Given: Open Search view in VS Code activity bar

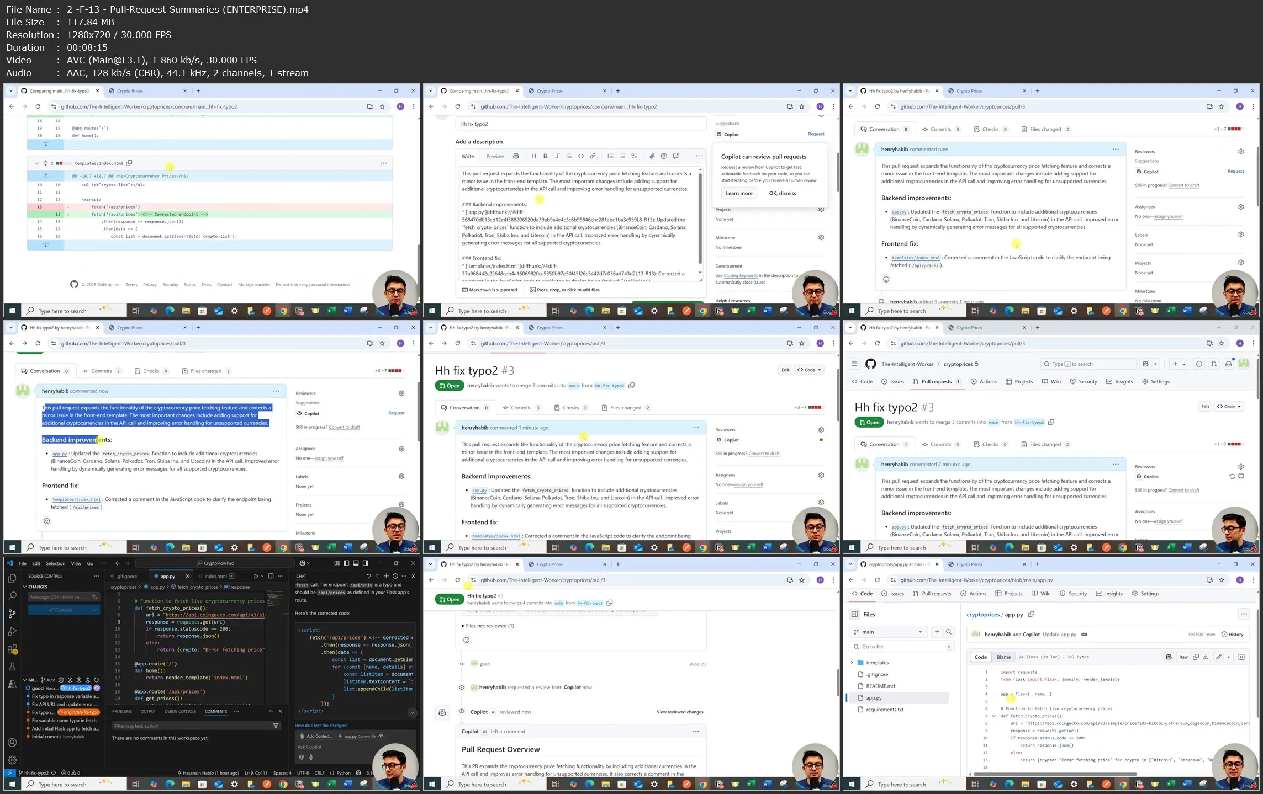Looking at the screenshot, I should [x=12, y=596].
